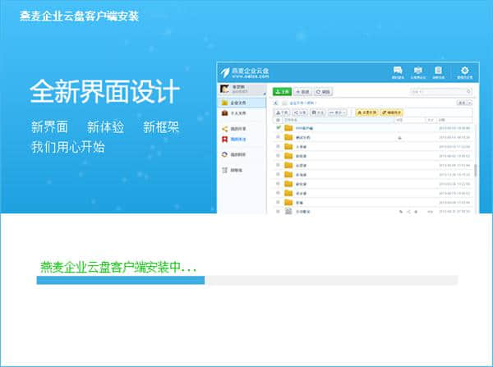Click the search field in preview window

pos(440,91)
